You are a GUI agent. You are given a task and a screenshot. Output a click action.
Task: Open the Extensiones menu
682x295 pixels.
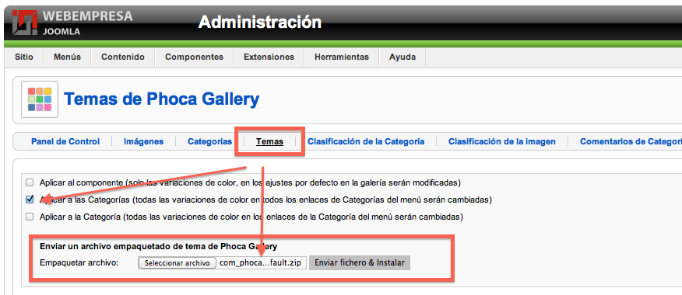tap(269, 57)
